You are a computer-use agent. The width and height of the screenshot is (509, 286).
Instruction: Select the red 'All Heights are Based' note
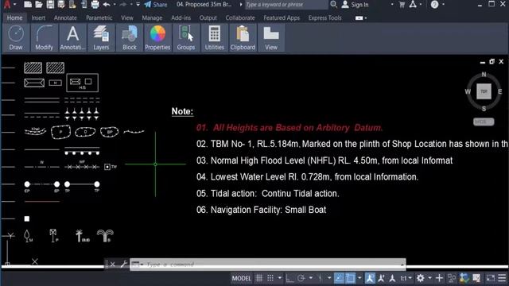point(289,128)
